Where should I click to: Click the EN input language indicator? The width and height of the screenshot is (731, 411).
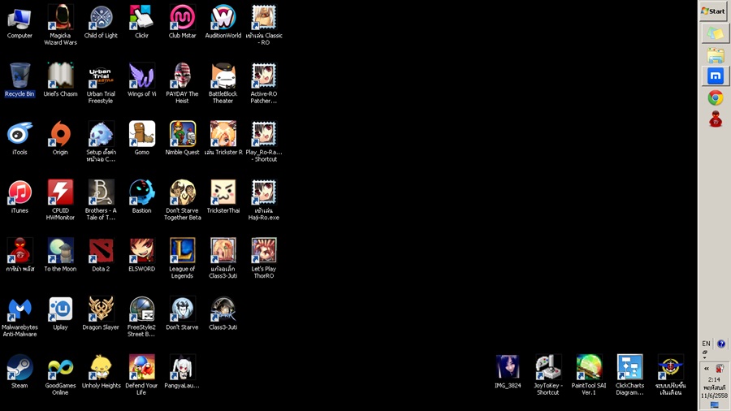click(x=706, y=344)
